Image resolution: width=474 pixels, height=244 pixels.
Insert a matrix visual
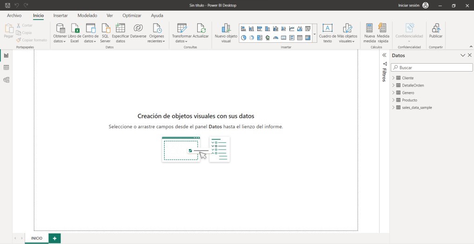click(308, 38)
